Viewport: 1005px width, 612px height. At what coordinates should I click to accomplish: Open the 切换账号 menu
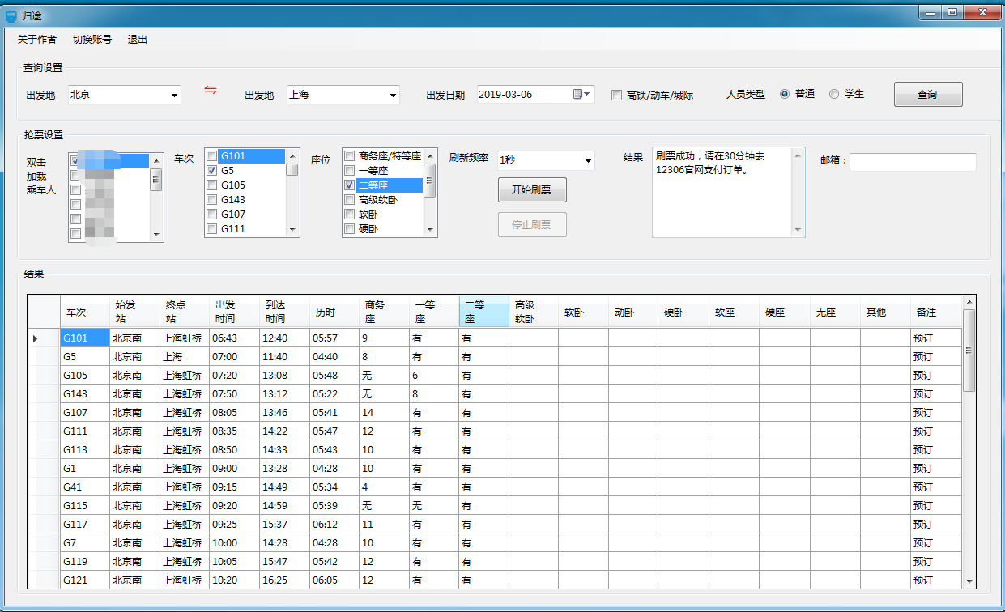click(91, 39)
